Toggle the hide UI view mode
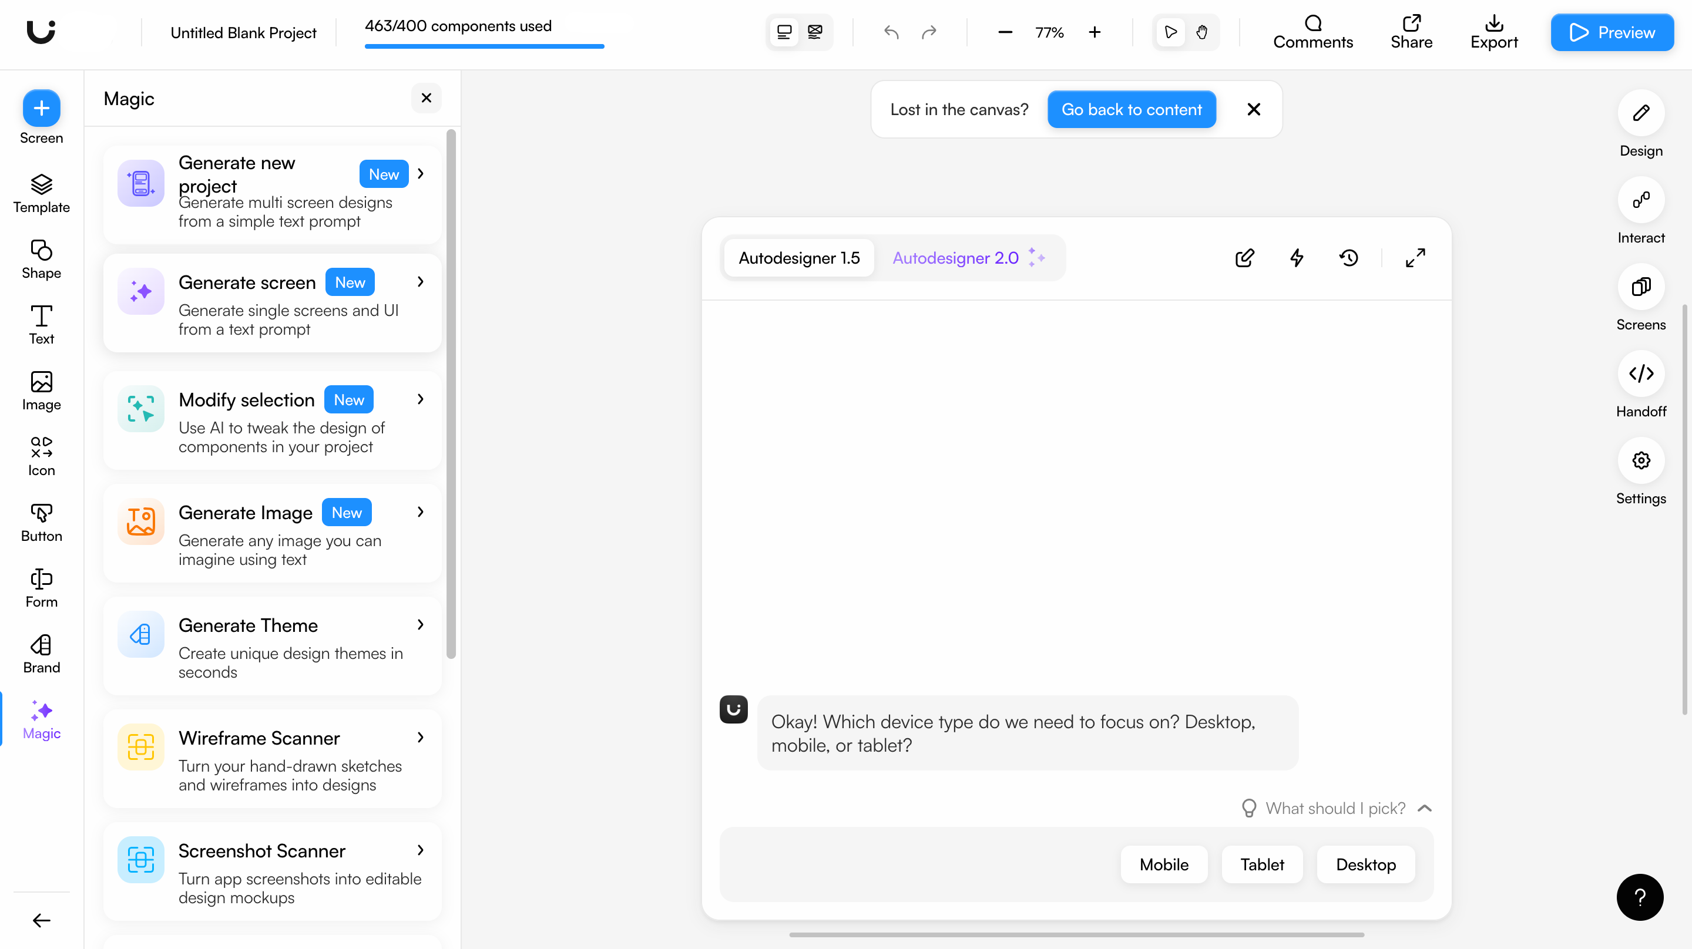This screenshot has width=1692, height=949. tap(814, 32)
